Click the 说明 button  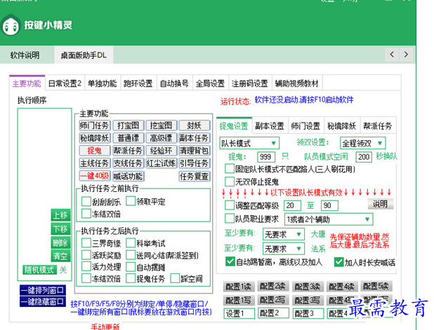point(381,204)
